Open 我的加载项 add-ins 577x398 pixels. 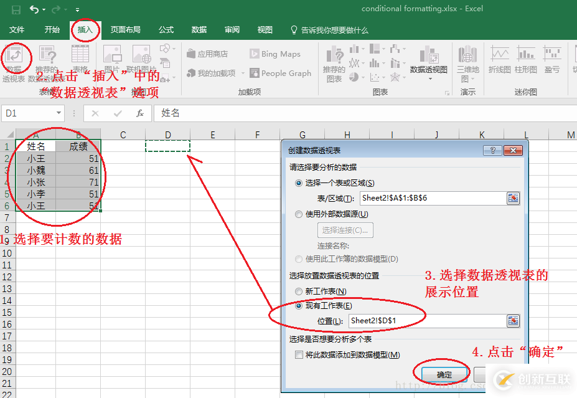pyautogui.click(x=212, y=73)
